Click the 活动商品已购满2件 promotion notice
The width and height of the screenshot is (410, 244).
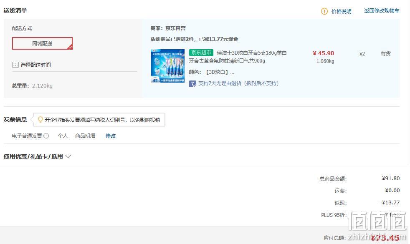[x=194, y=39]
